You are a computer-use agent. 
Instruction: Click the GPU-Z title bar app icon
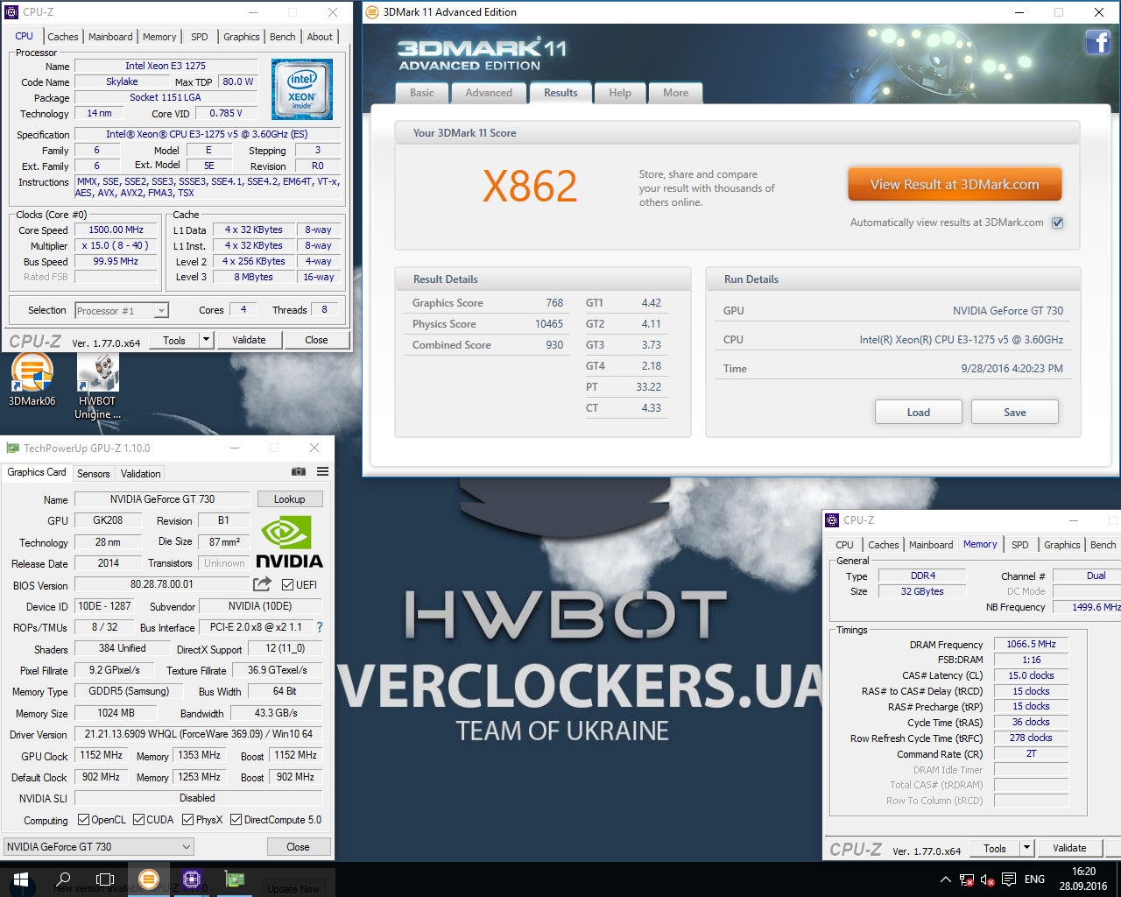(12, 448)
